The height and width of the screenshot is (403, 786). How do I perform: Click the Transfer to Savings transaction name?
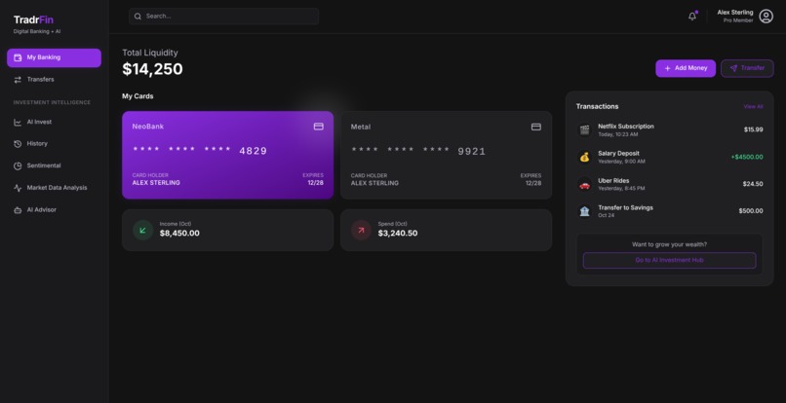[x=626, y=207]
